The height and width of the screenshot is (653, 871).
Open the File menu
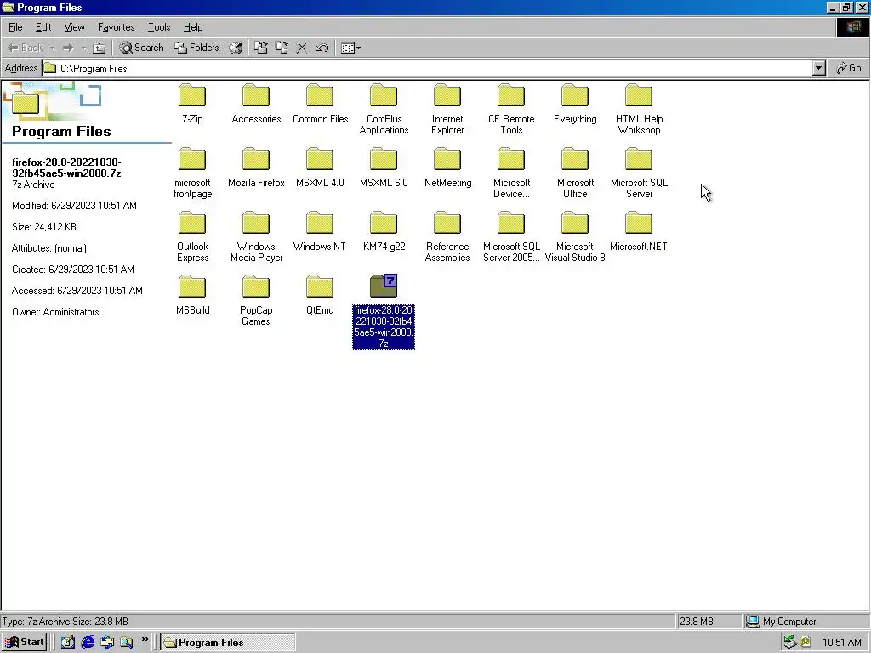pyautogui.click(x=15, y=27)
